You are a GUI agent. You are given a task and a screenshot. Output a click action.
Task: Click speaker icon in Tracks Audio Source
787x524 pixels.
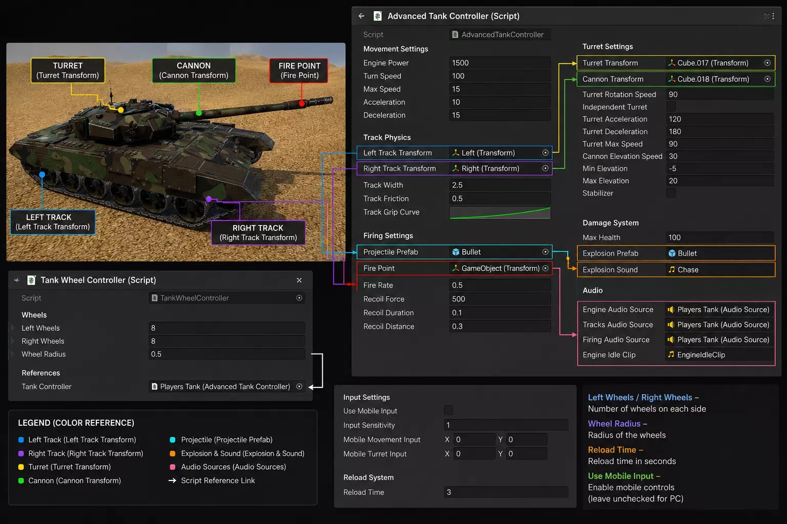point(670,324)
